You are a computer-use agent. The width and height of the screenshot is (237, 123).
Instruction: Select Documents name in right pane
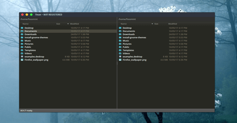[129, 31]
